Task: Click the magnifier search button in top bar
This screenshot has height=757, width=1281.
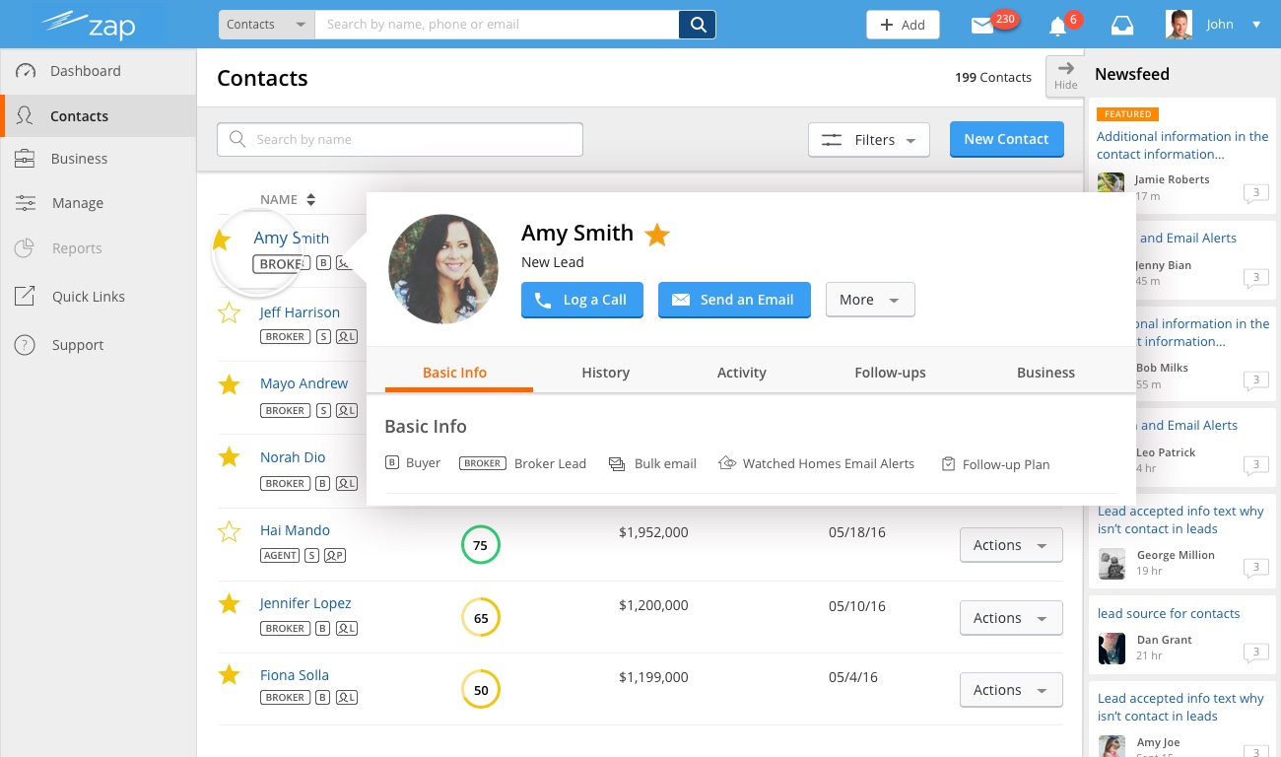Action: pos(698,25)
